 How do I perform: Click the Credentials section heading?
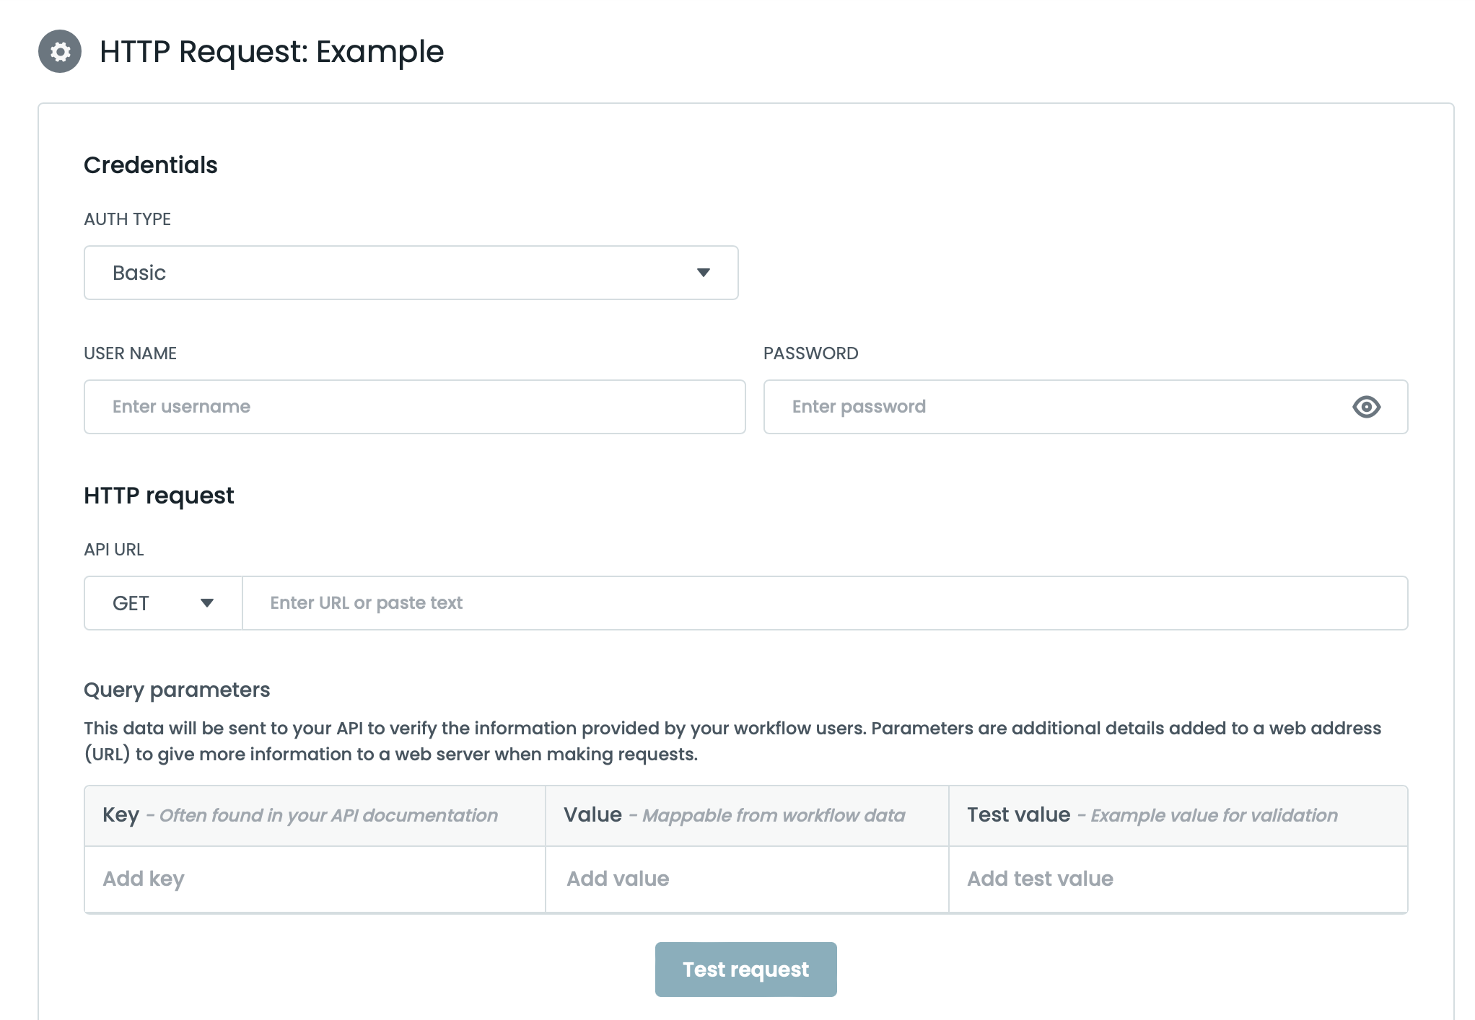(150, 165)
